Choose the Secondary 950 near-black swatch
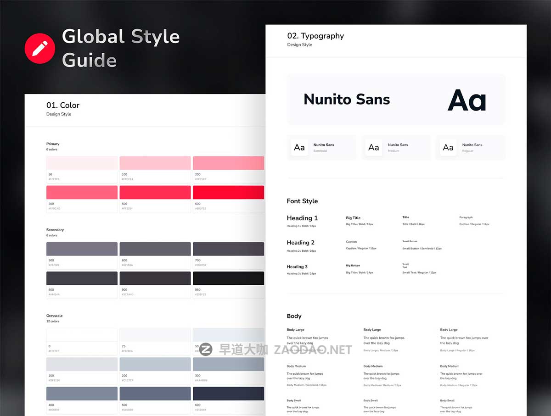 228,278
